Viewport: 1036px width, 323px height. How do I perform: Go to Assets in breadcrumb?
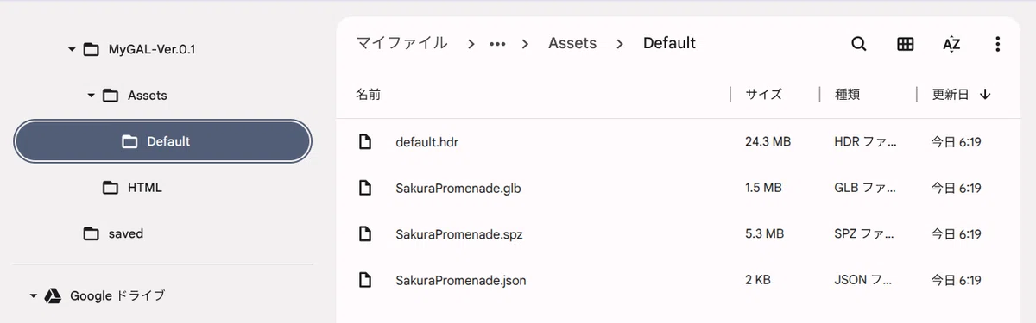click(572, 43)
